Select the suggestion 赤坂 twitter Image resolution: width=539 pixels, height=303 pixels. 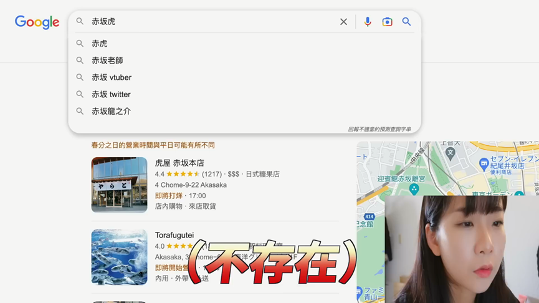point(111,94)
